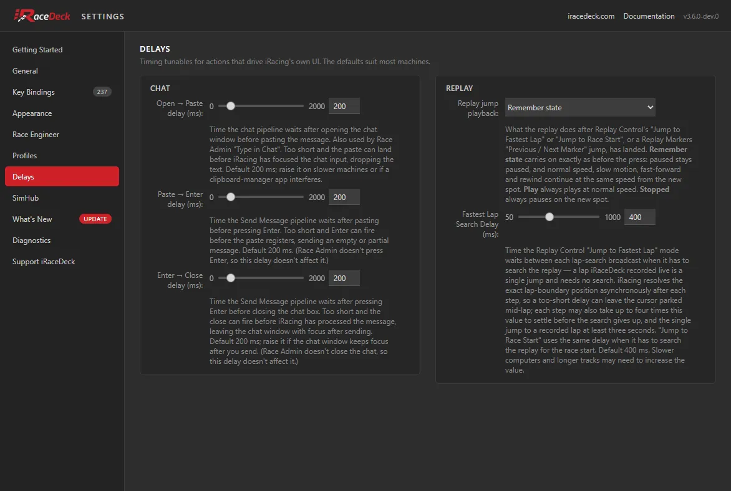Viewport: 731px width, 491px height.
Task: Switch to Profiles page
Action: pyautogui.click(x=62, y=156)
